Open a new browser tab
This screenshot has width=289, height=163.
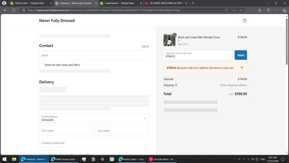pos(193,3)
